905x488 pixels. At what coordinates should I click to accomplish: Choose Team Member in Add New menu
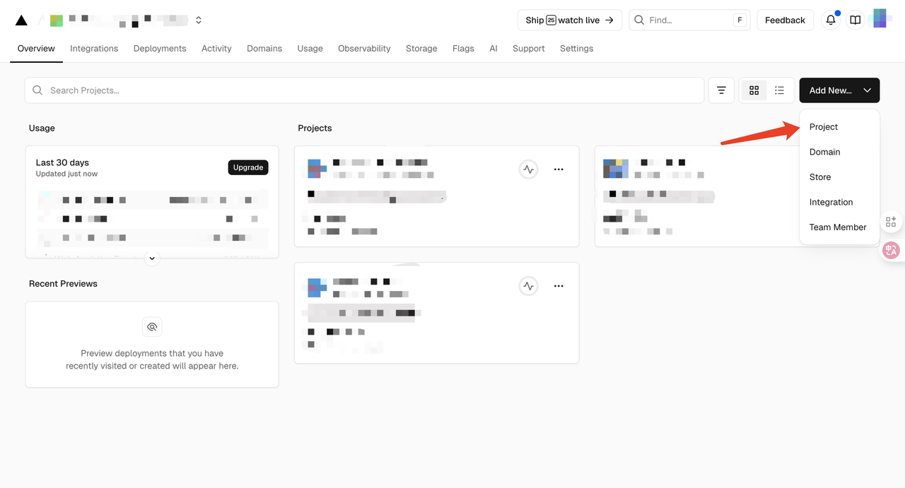838,227
